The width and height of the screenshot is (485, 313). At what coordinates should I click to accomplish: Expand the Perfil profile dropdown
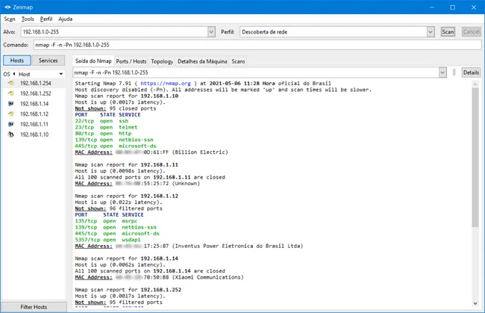coord(431,31)
